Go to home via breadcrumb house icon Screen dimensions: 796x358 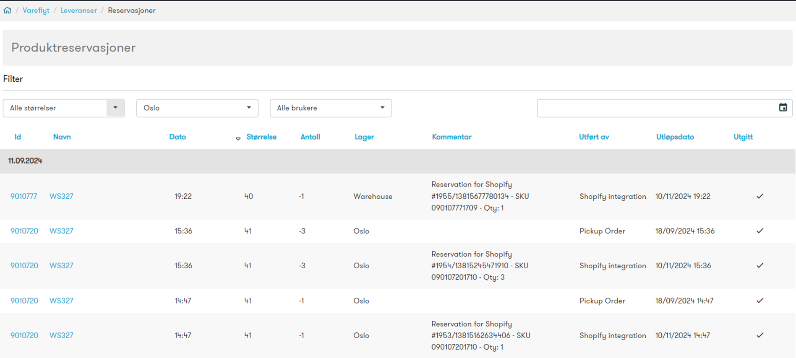coord(8,10)
